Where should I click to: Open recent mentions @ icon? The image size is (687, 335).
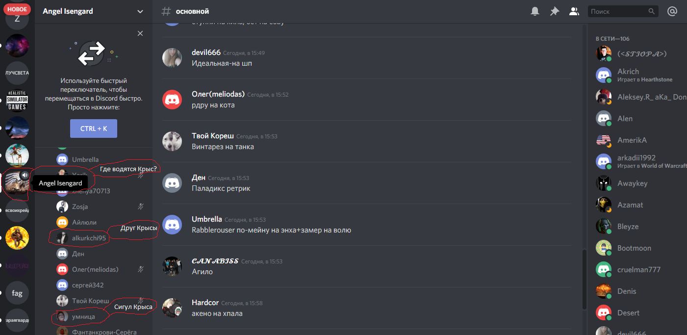point(672,11)
